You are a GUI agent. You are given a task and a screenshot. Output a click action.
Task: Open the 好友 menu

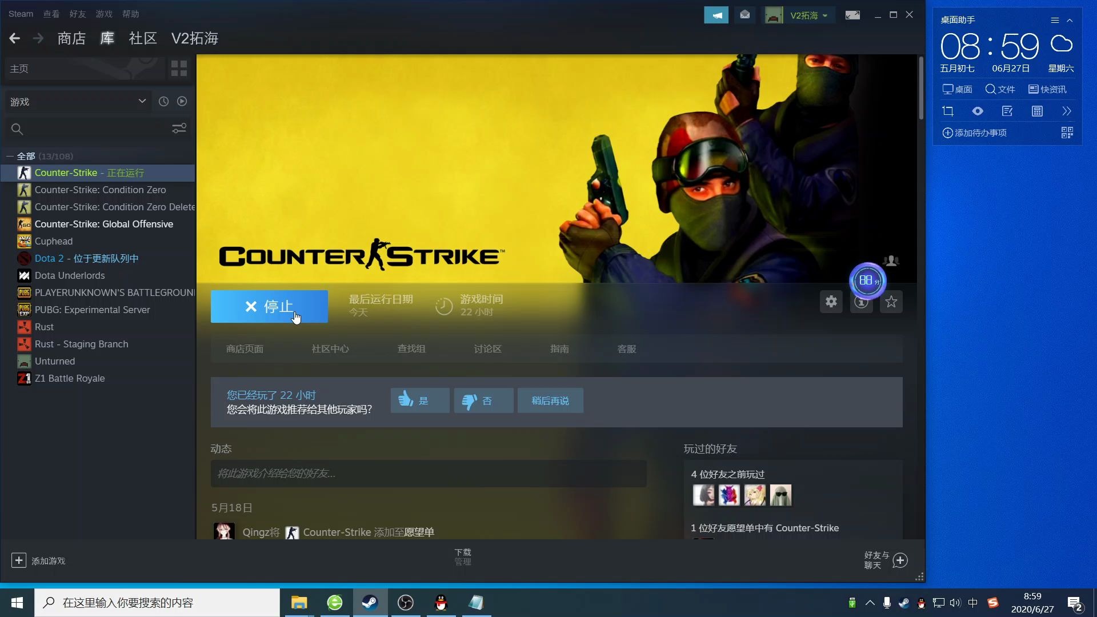pyautogui.click(x=78, y=14)
